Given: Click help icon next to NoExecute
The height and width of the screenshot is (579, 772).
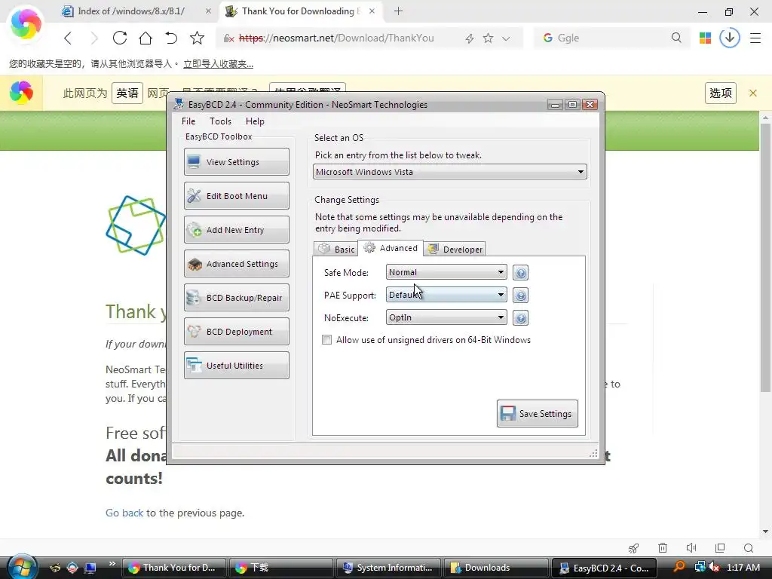Looking at the screenshot, I should coord(520,317).
